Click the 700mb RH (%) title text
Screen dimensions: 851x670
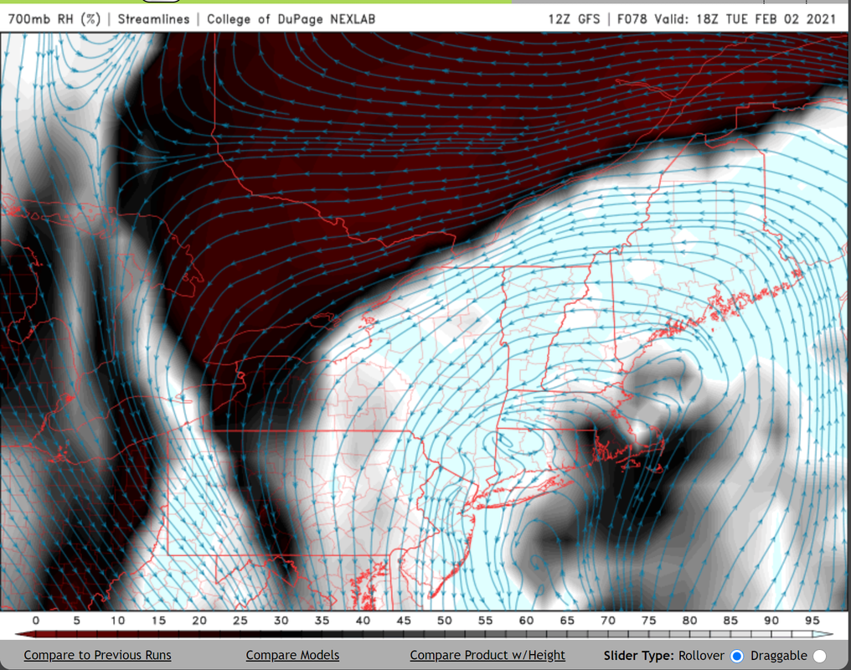pos(54,19)
